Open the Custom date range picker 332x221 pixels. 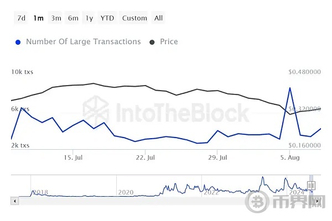coord(134,18)
